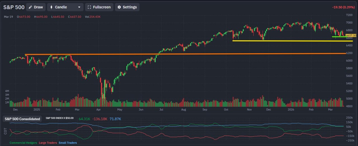The height and width of the screenshot is (146, 358).
Task: Open chart Settings
Action: 127,7
